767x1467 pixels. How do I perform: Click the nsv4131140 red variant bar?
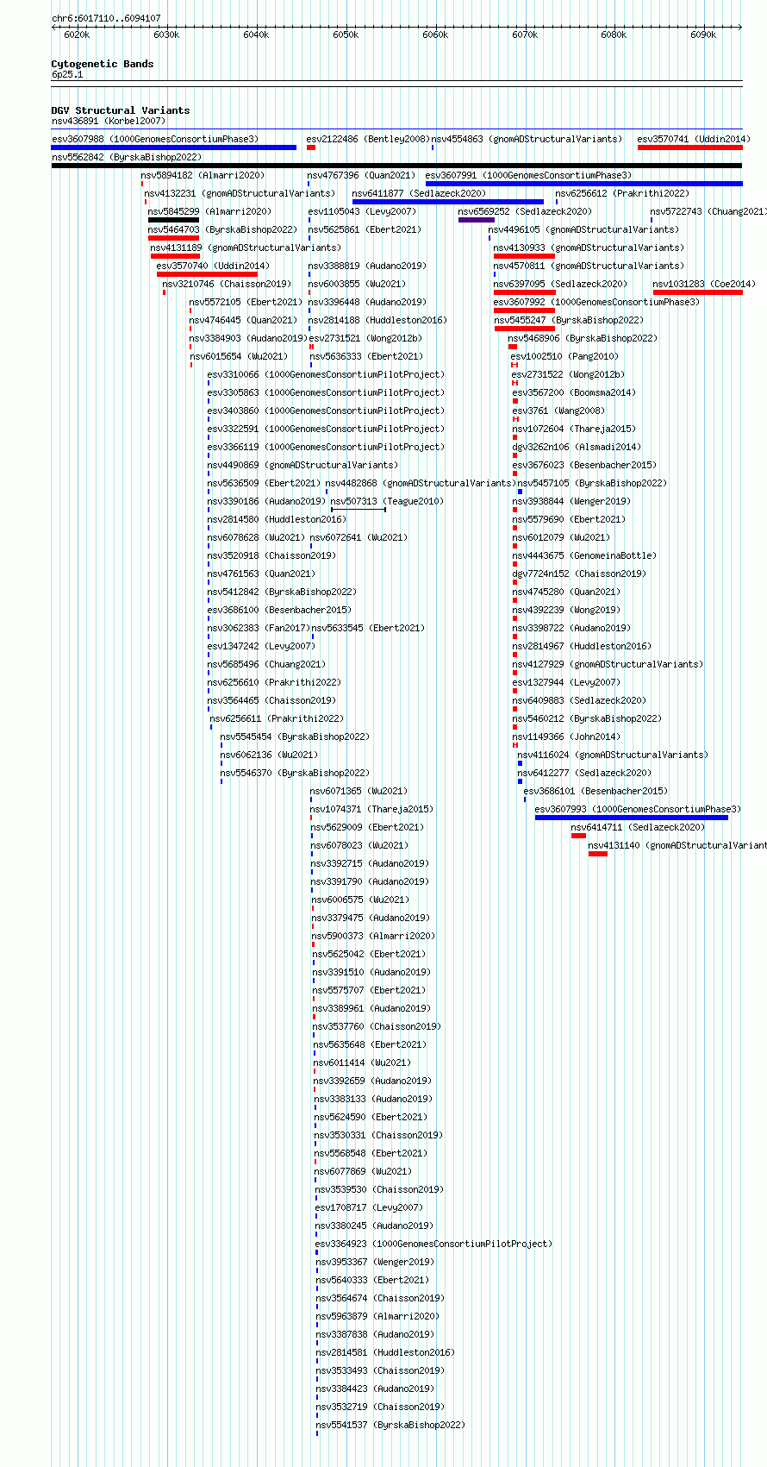pyautogui.click(x=598, y=854)
